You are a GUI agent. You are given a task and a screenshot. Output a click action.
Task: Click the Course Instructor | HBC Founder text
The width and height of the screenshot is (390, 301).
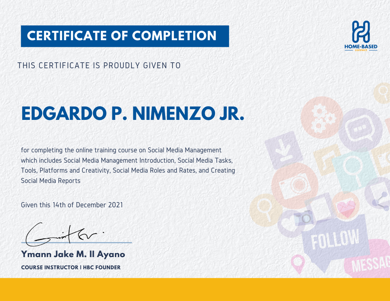71,267
